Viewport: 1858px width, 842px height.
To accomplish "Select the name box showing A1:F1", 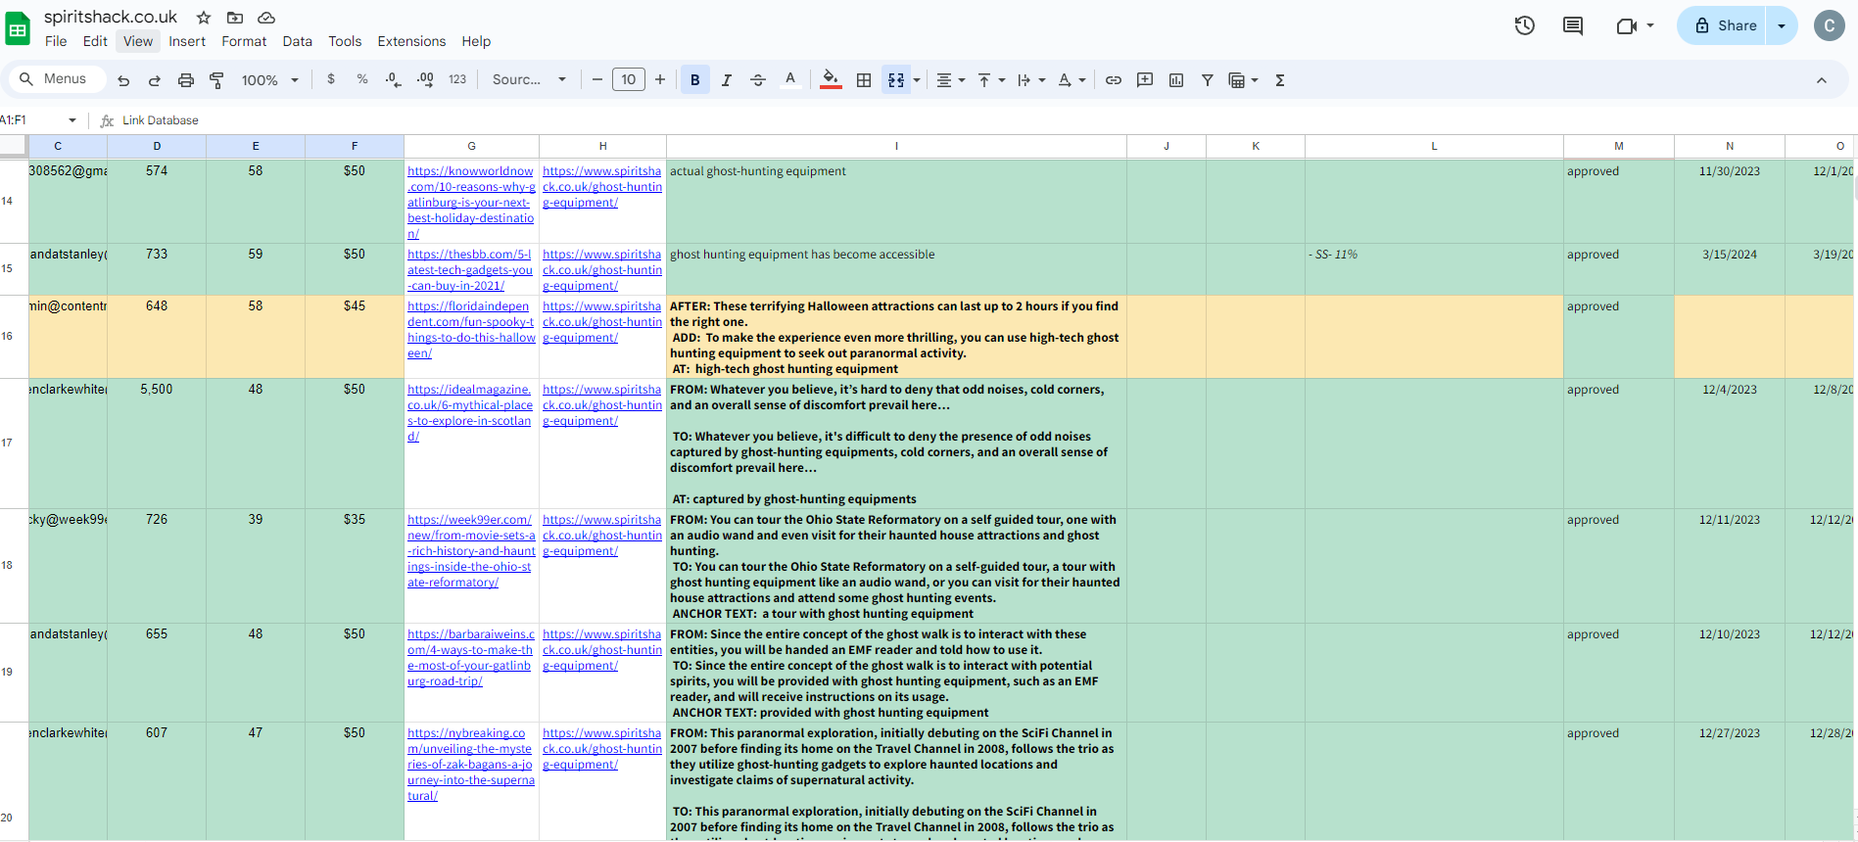I will click(39, 120).
